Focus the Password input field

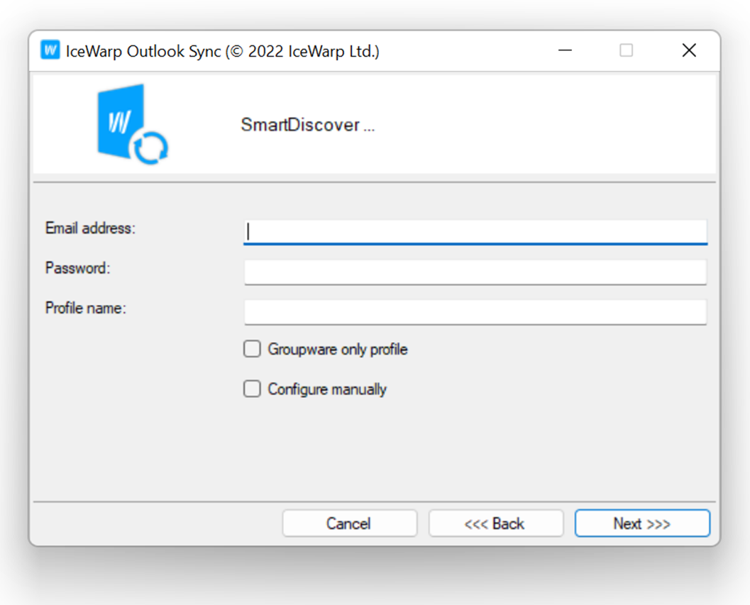(x=475, y=272)
